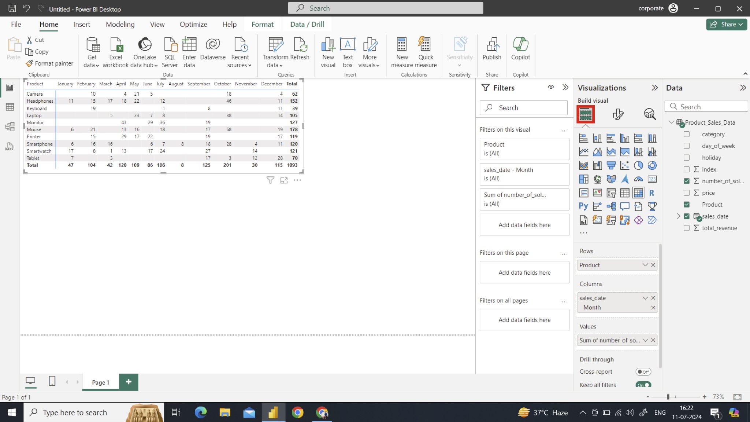Select the Gauge visual

pyautogui.click(x=639, y=179)
